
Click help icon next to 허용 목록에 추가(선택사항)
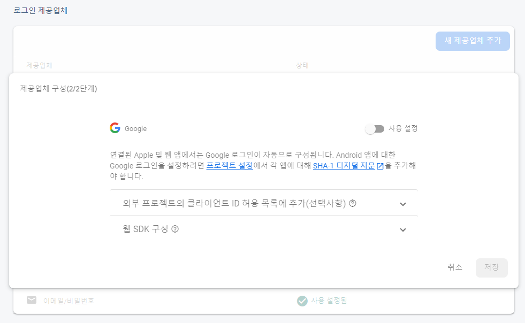pyautogui.click(x=353, y=203)
